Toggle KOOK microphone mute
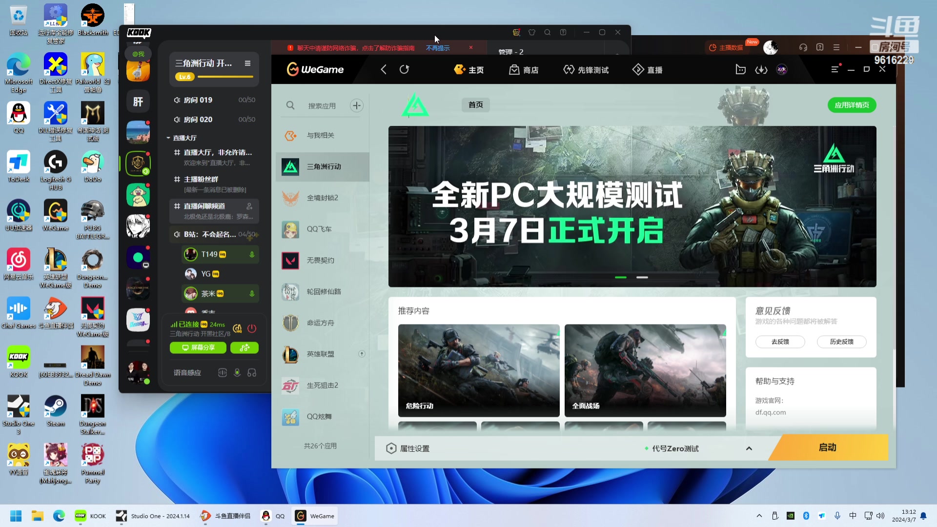Screen dimensions: 937x527 pos(237,373)
